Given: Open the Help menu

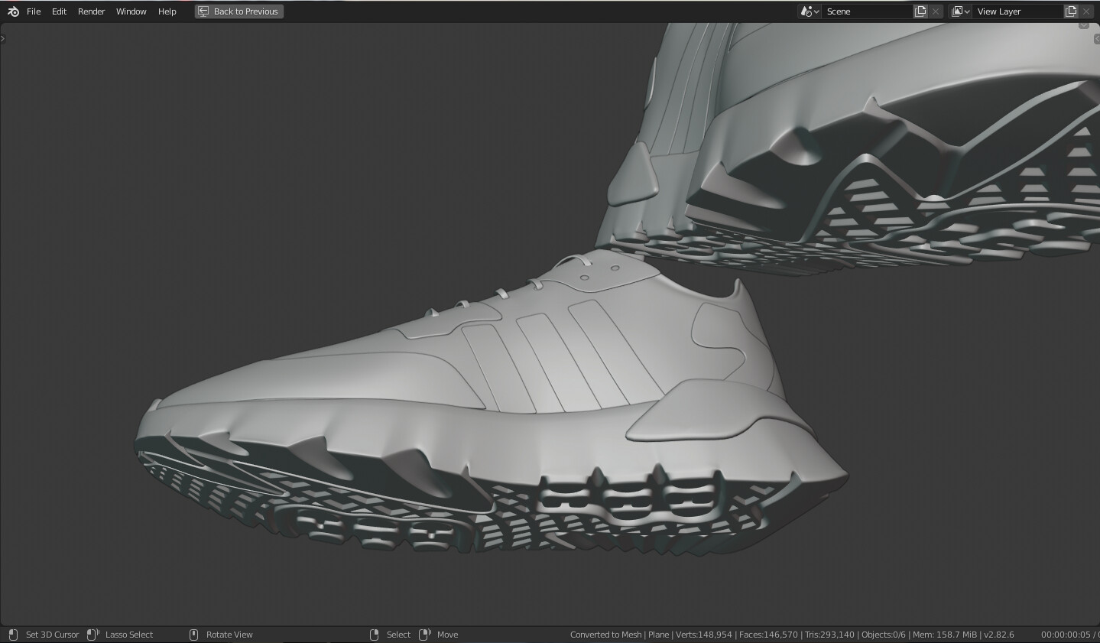Looking at the screenshot, I should (167, 11).
